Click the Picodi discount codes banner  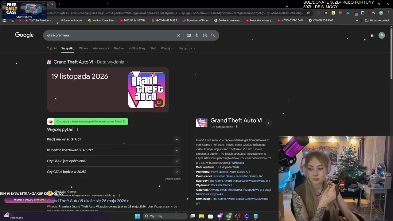point(88,122)
